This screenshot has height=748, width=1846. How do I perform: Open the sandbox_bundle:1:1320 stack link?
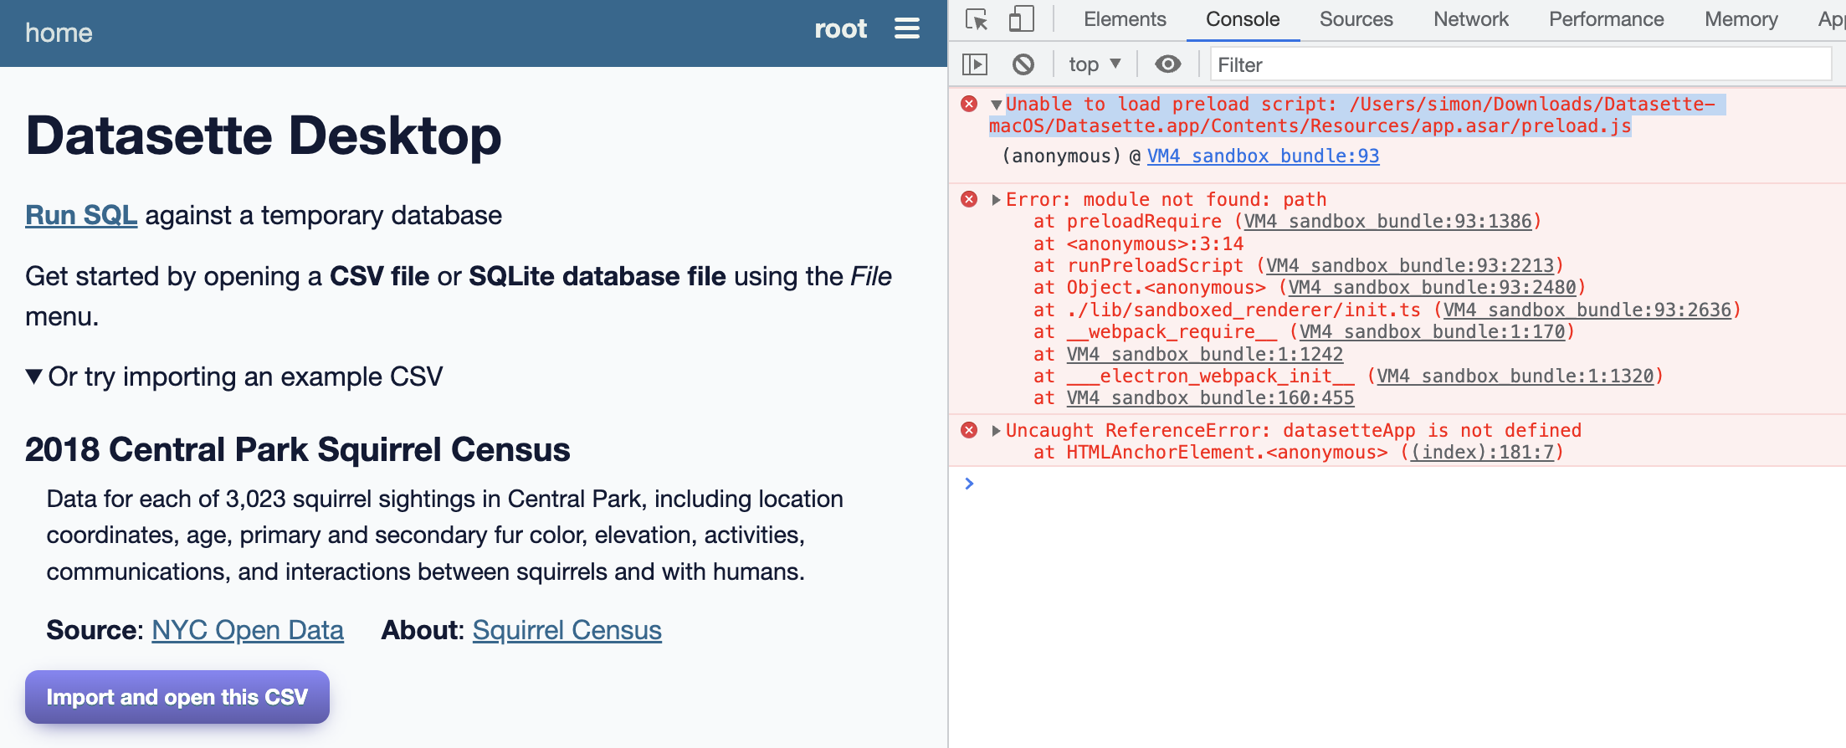coord(1515,377)
